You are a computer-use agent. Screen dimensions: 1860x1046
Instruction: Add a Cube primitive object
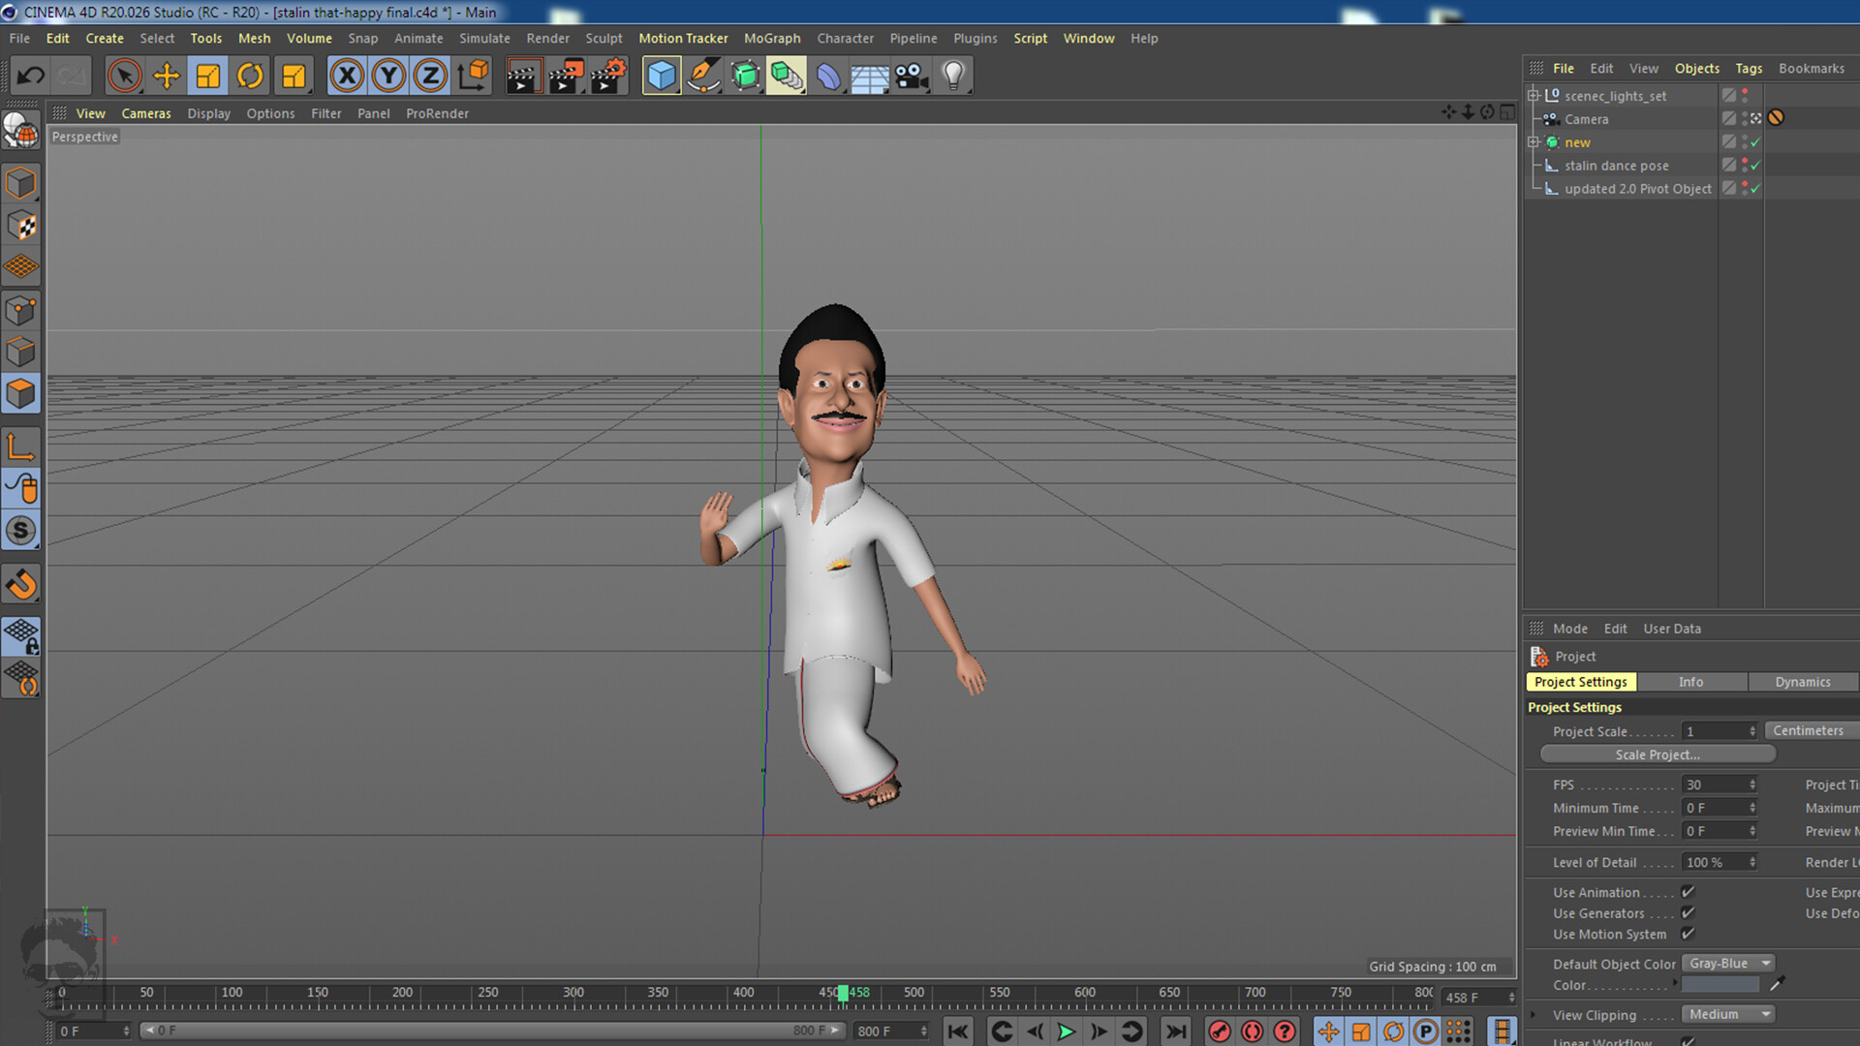(662, 76)
